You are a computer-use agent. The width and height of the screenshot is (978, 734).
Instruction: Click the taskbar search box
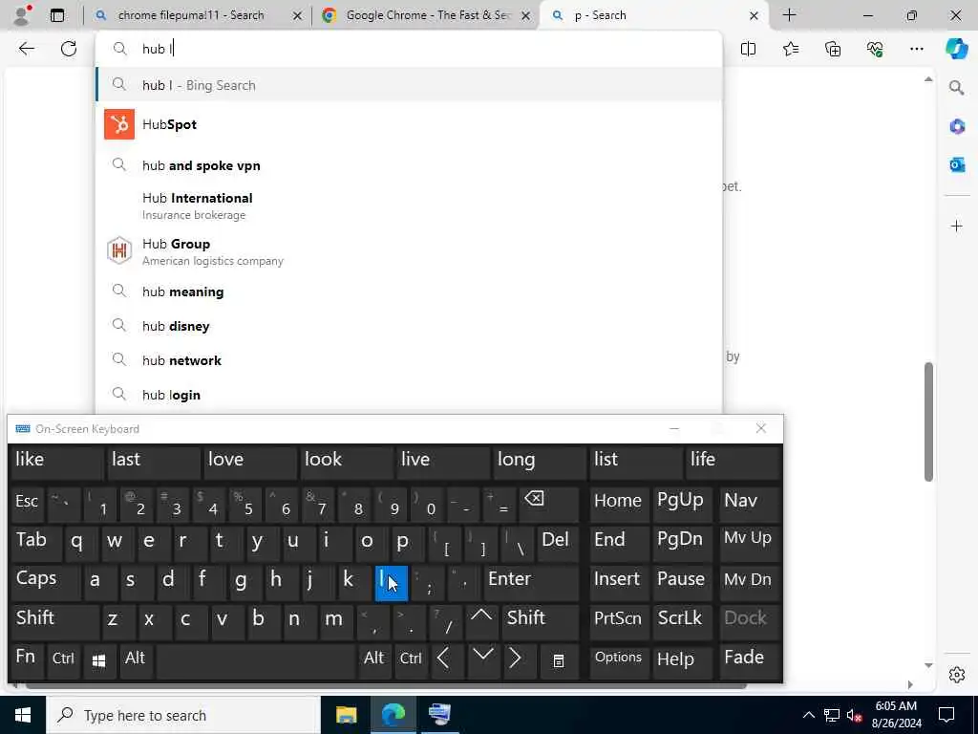(182, 715)
